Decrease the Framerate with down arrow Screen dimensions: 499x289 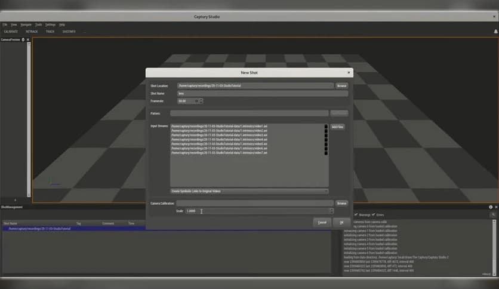[201, 103]
